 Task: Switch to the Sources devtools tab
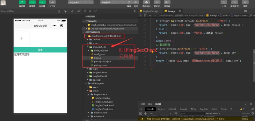(x=161, y=109)
